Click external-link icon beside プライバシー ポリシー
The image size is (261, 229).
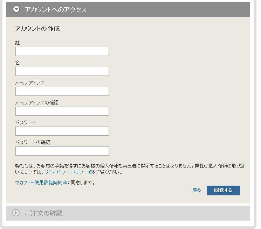(x=90, y=172)
